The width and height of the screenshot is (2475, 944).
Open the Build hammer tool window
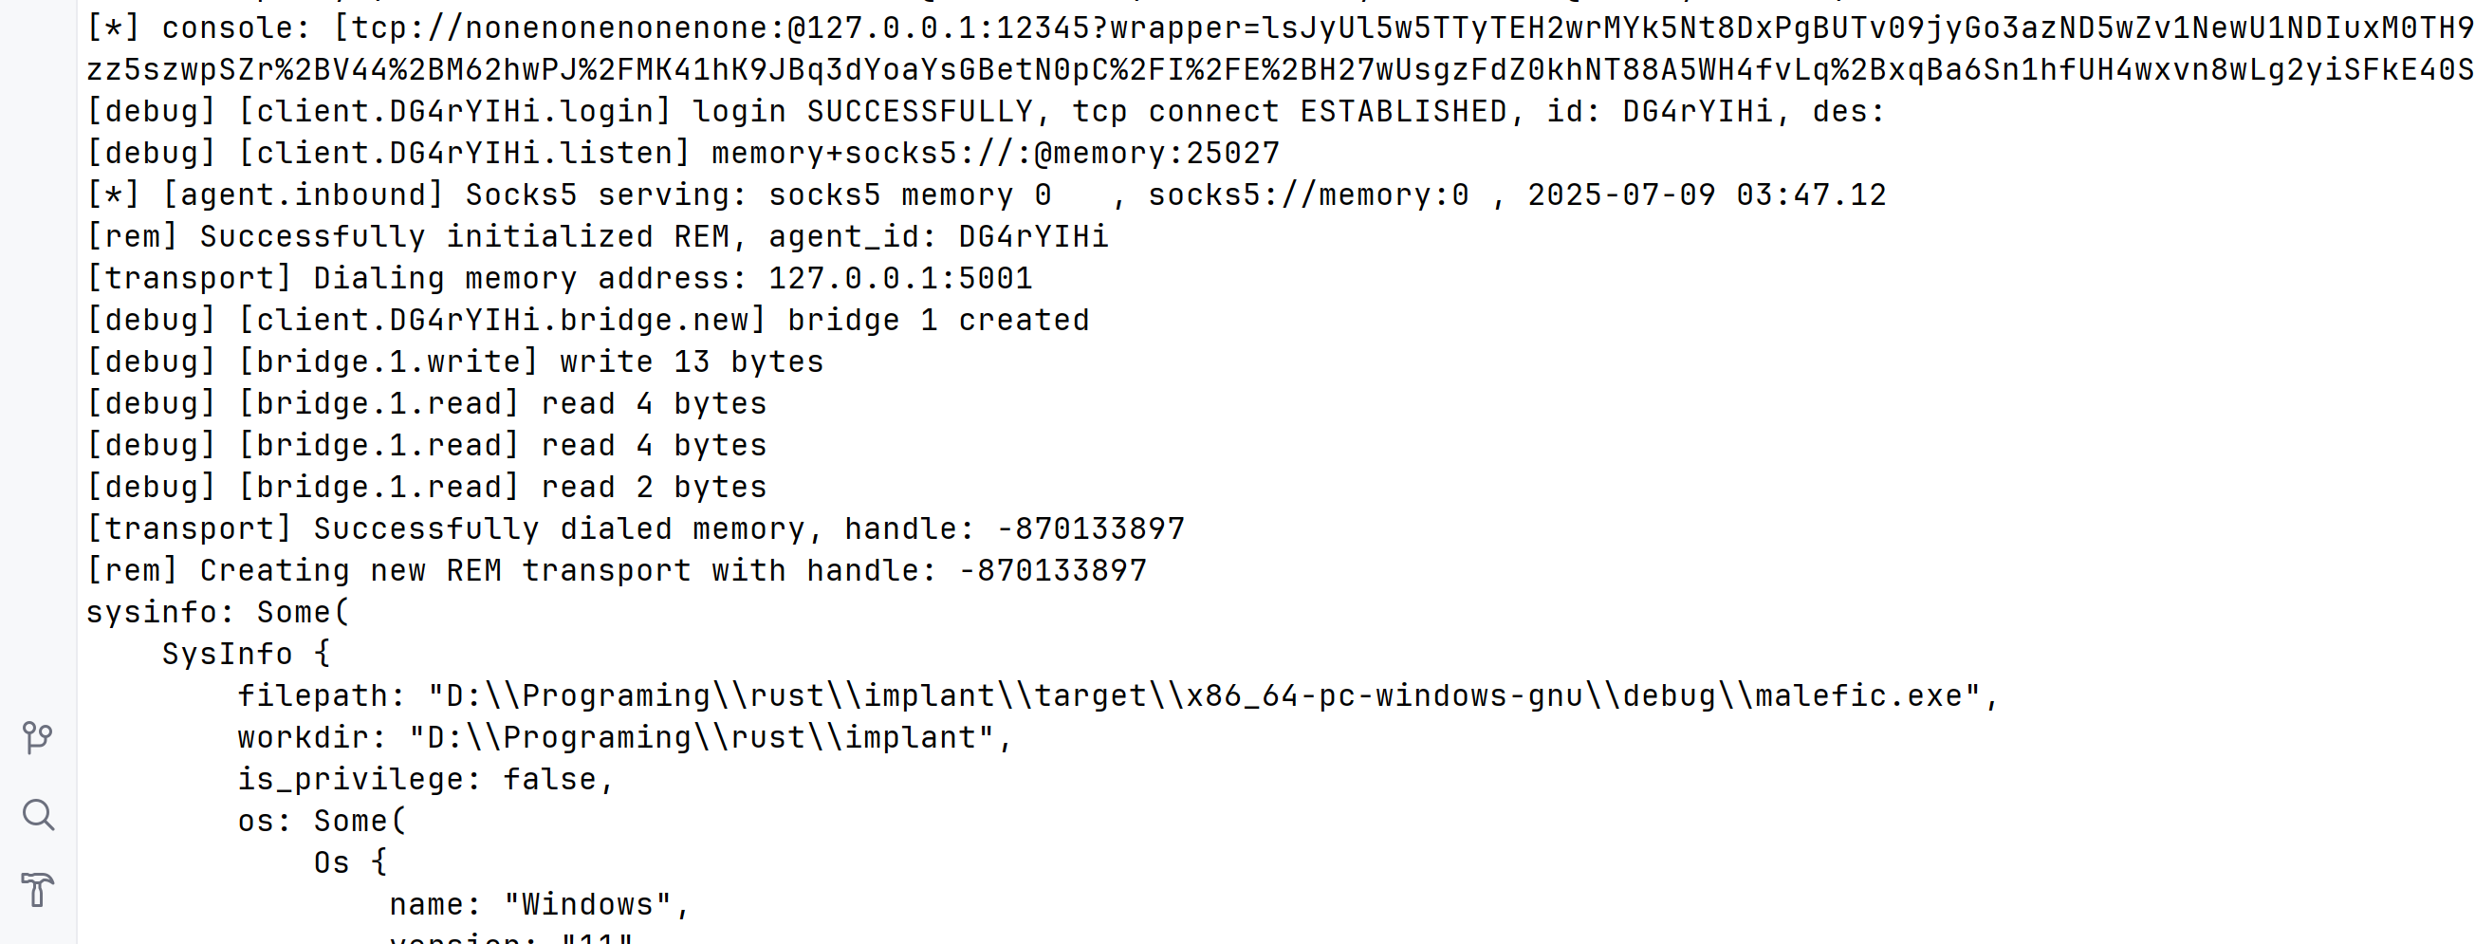click(37, 889)
